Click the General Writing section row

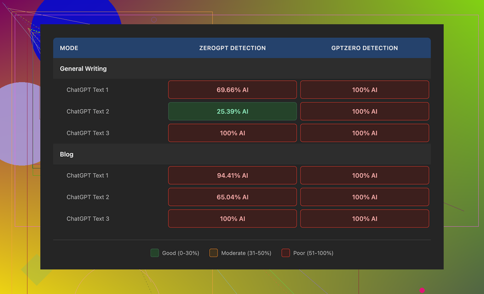click(83, 69)
